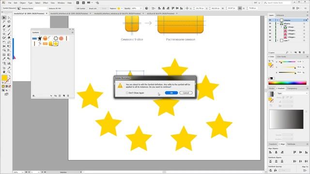The width and height of the screenshot is (310, 174).
Task: Open the Symbols panel flyout menu
Action: [72, 32]
